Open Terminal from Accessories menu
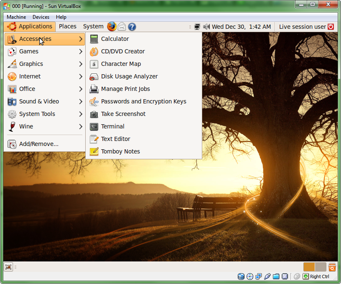The width and height of the screenshot is (341, 284). point(112,126)
